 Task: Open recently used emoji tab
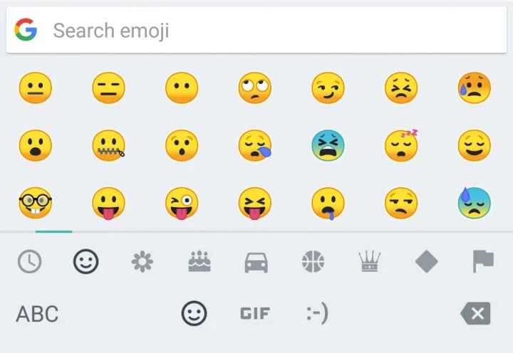(x=29, y=262)
